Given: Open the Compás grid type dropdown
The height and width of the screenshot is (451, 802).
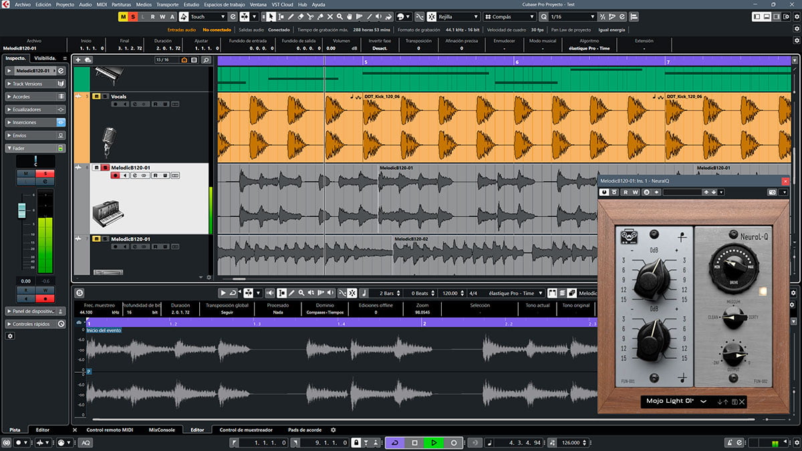Looking at the screenshot, I should point(509,17).
